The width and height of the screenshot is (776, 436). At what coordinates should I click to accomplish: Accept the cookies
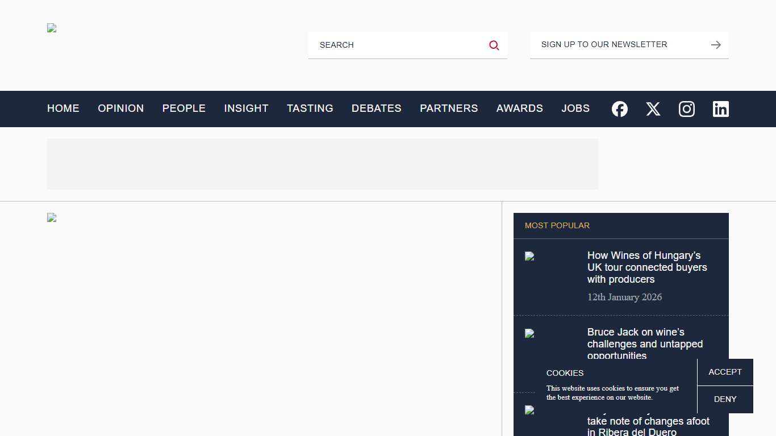725,372
